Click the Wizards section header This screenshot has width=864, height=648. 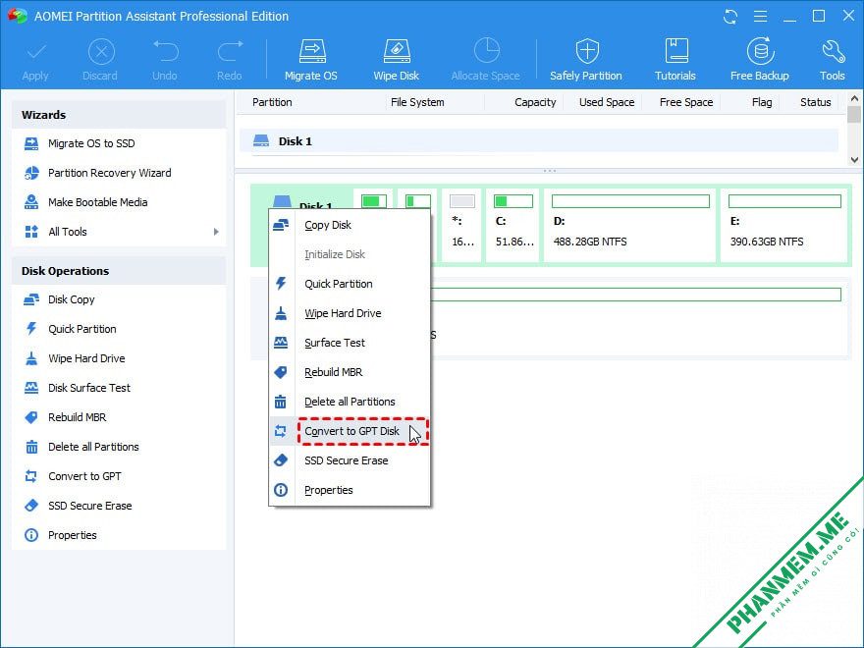[119, 115]
